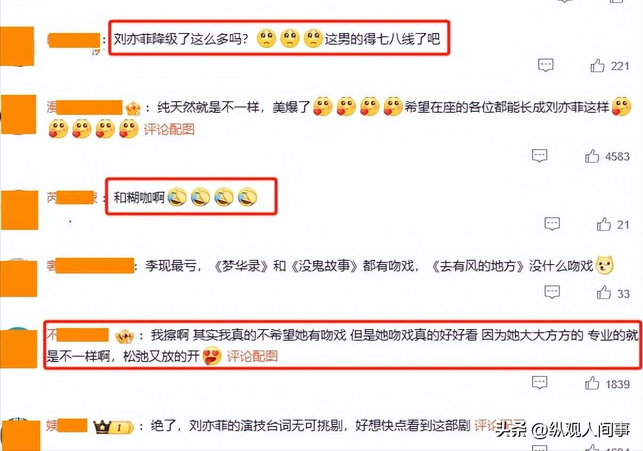Like the comment with 4583 likes
This screenshot has width=643, height=451.
[x=592, y=156]
